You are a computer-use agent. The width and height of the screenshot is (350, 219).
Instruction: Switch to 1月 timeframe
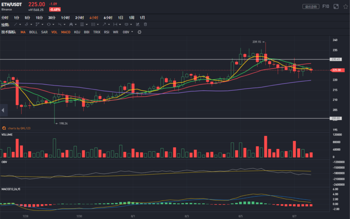pos(143,18)
